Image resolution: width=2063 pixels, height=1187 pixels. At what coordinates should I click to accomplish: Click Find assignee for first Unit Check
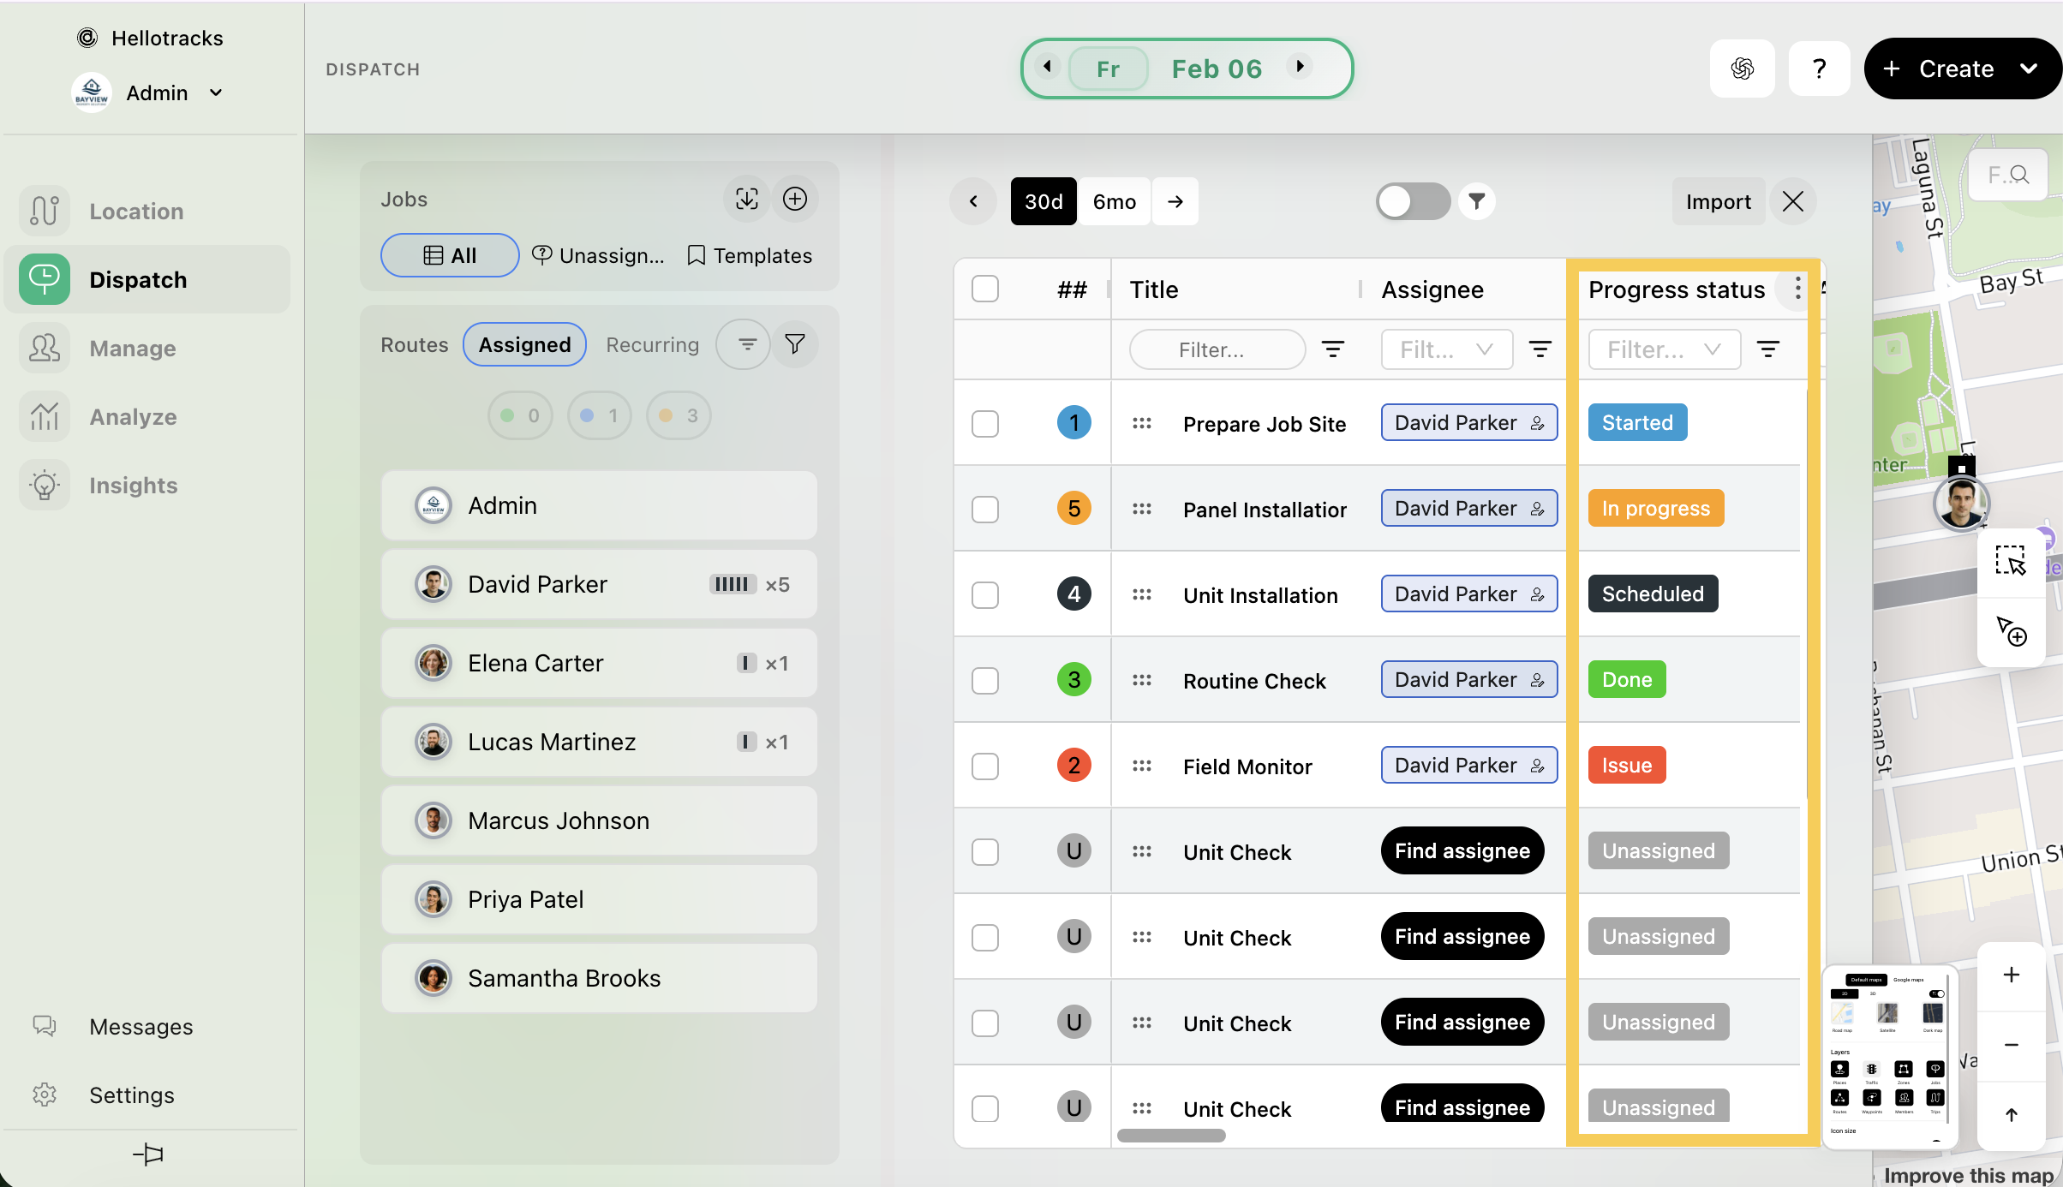[x=1462, y=850]
